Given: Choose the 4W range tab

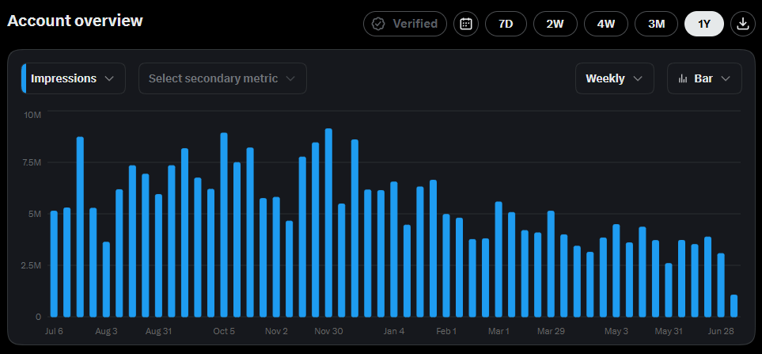Looking at the screenshot, I should pos(606,24).
